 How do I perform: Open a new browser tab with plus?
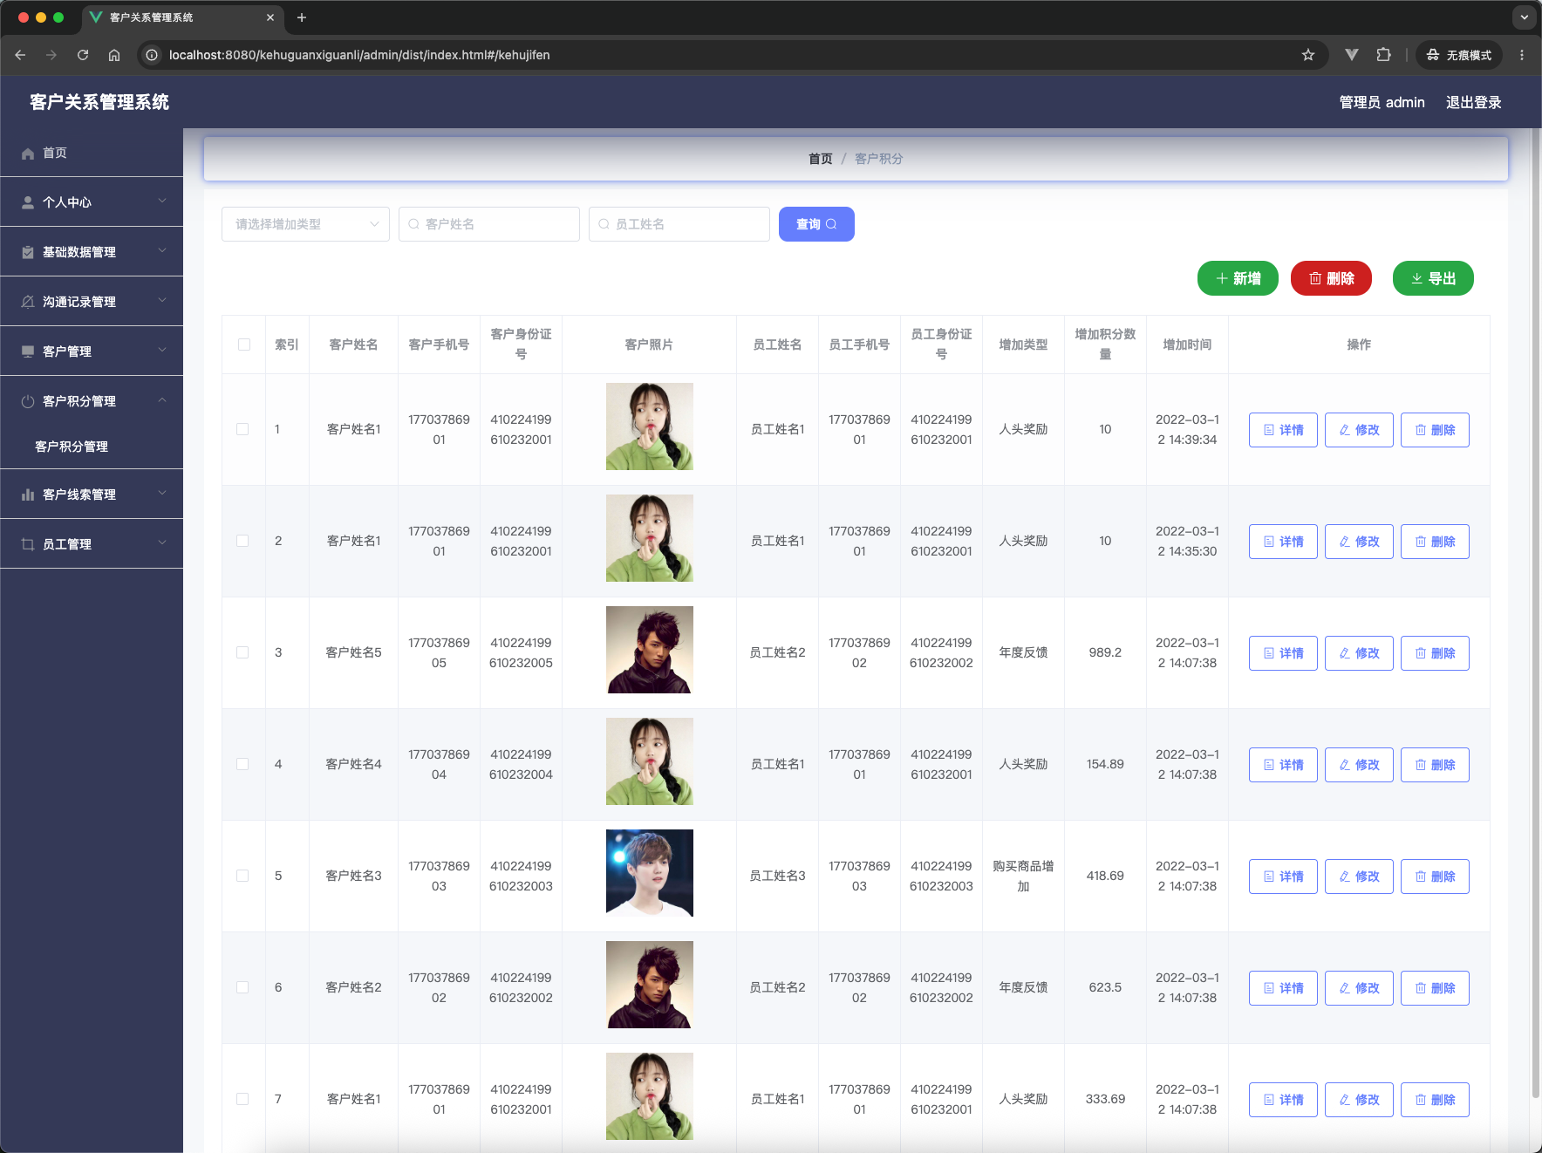click(302, 17)
